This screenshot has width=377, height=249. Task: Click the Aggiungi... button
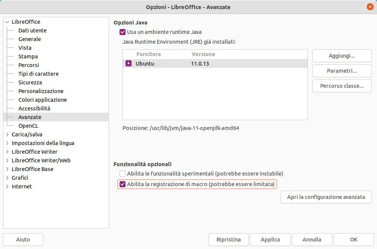coord(342,56)
